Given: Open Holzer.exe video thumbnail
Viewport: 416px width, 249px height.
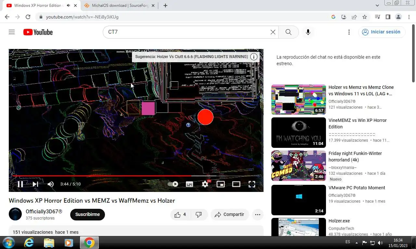Looking at the screenshot, I should [x=299, y=227].
